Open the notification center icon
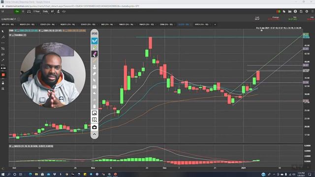The width and height of the screenshot is (315, 177). tap(310, 175)
